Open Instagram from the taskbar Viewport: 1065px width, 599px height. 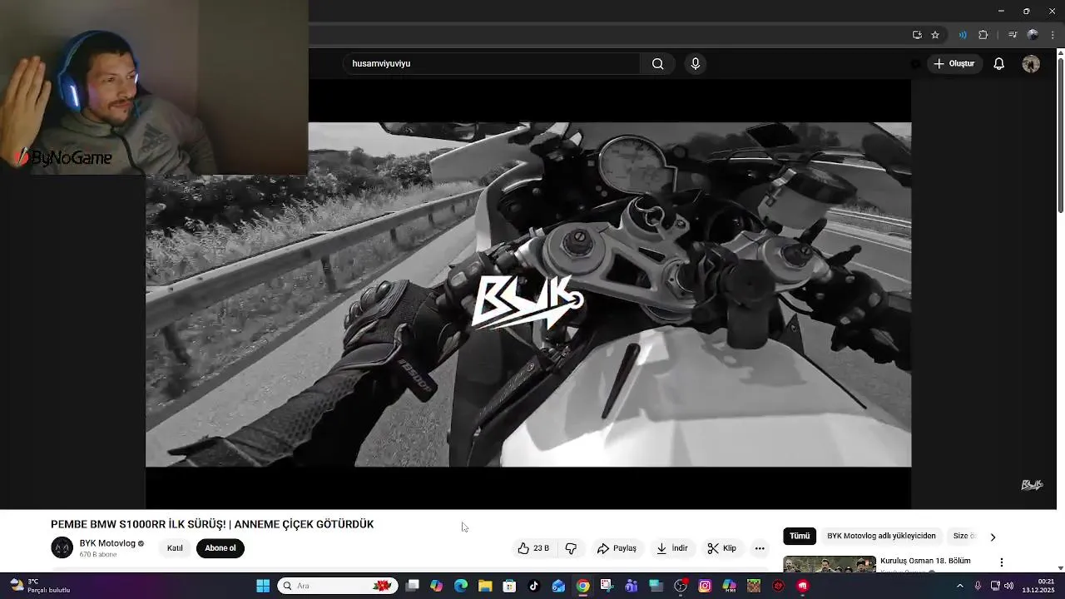click(705, 586)
